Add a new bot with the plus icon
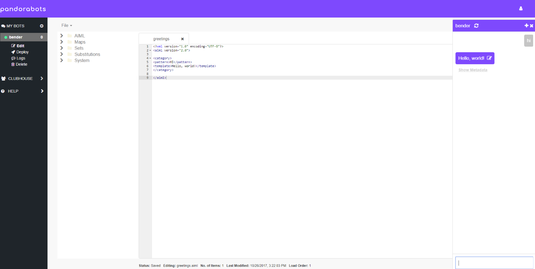 pyautogui.click(x=41, y=25)
